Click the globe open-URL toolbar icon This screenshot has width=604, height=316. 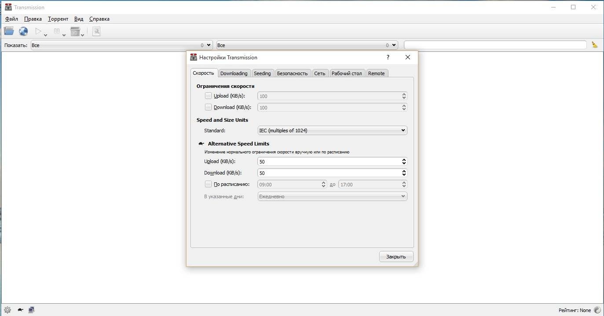23,31
